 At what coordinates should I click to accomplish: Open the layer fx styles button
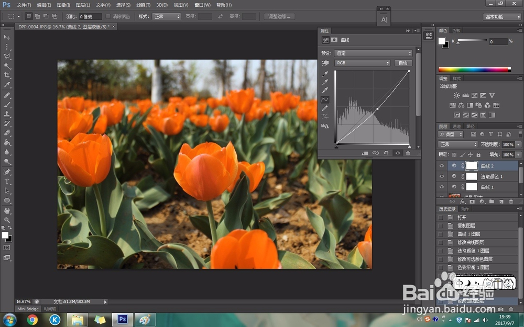coord(463,201)
